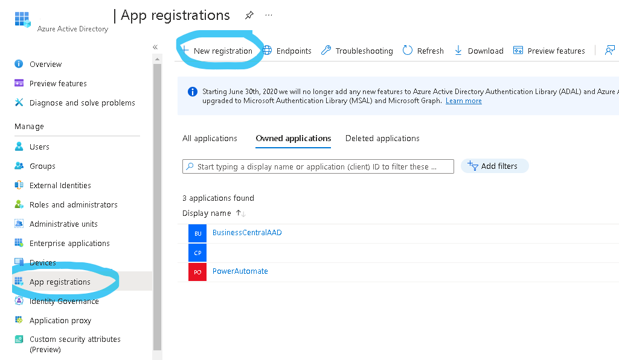The height and width of the screenshot is (360, 619).
Task: Switch to Deleted applications tab
Action: (x=382, y=139)
